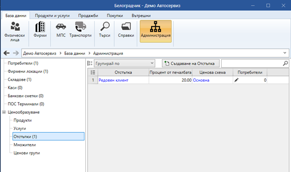Select Складове (1) tree item
291x172 pixels.
(x=20, y=80)
